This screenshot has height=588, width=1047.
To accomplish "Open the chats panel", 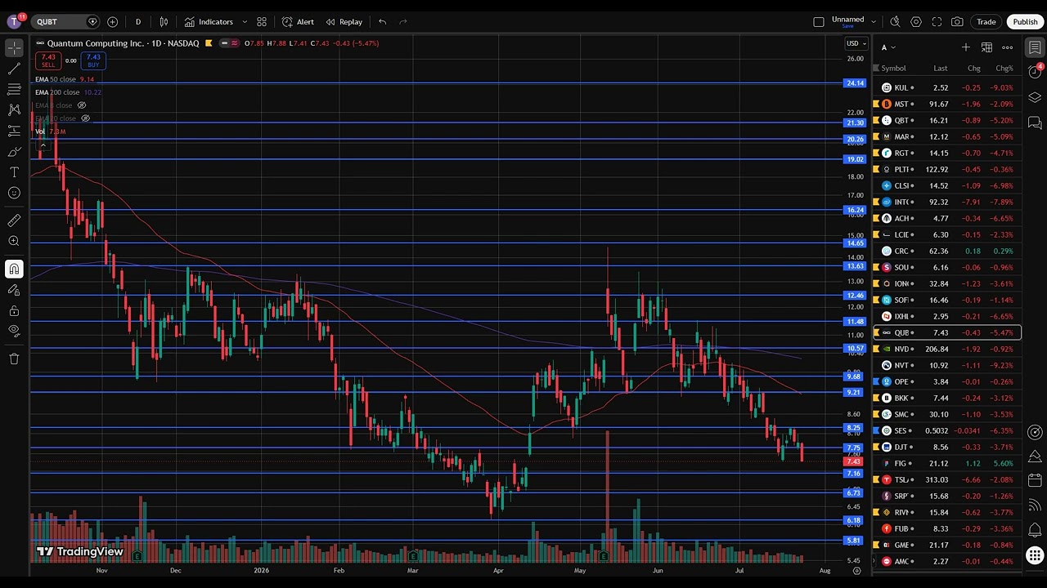I will (1035, 122).
